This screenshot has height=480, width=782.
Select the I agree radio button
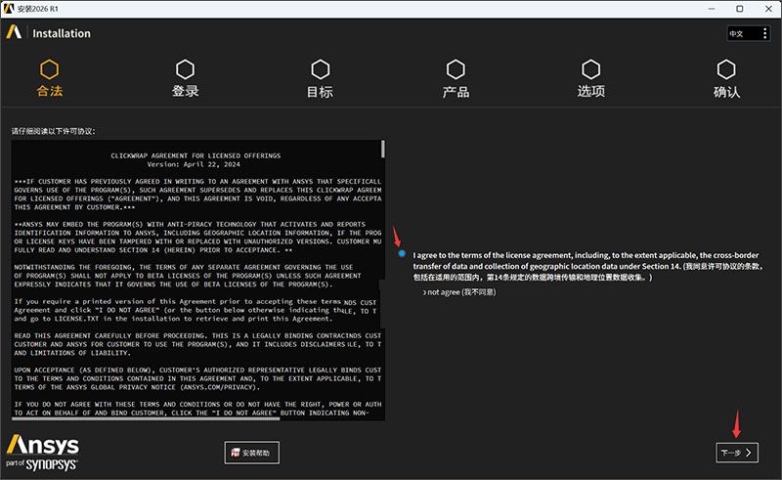point(402,254)
